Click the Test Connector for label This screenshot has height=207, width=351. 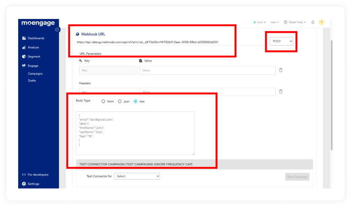(99, 176)
